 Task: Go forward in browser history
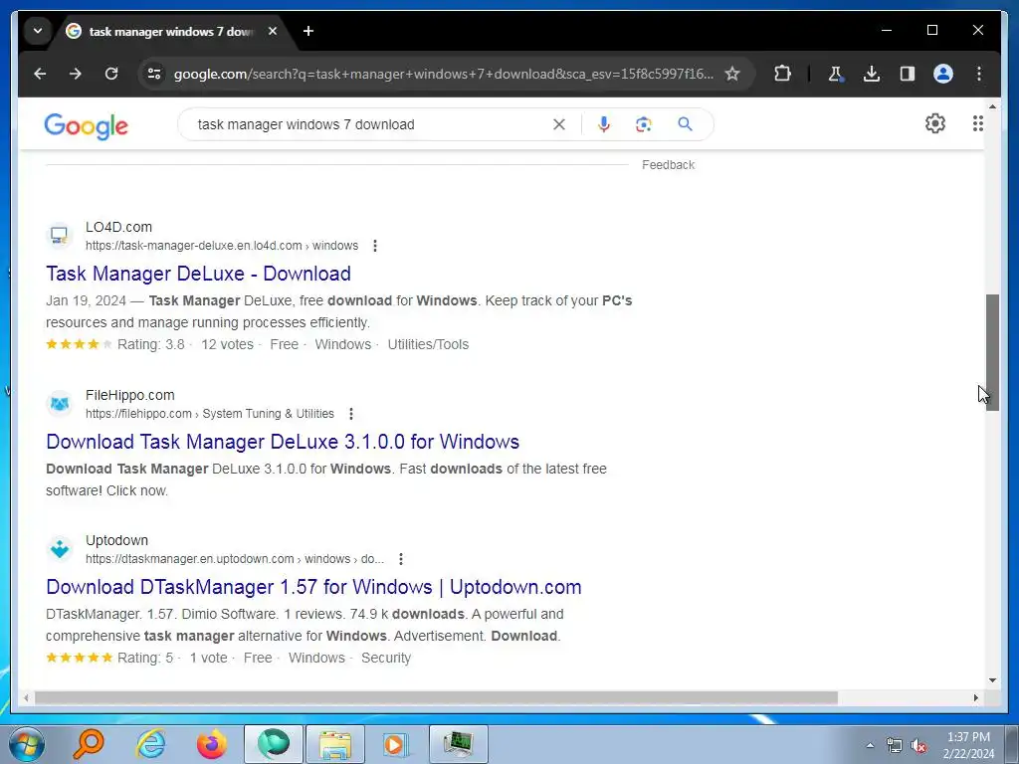76,74
